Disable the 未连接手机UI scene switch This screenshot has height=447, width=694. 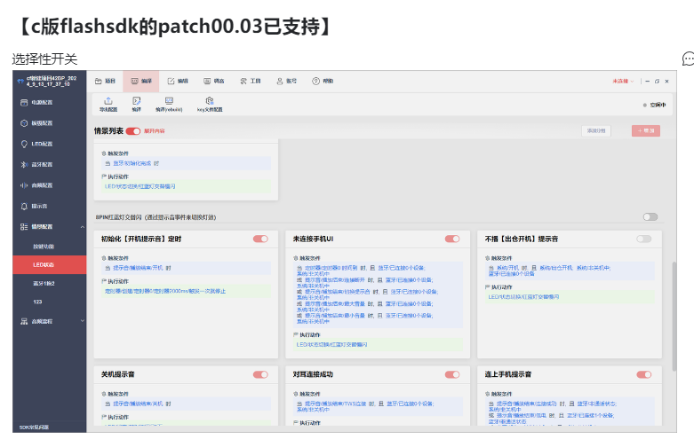click(452, 239)
